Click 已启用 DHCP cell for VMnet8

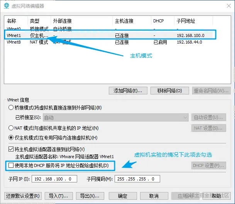click(160, 42)
